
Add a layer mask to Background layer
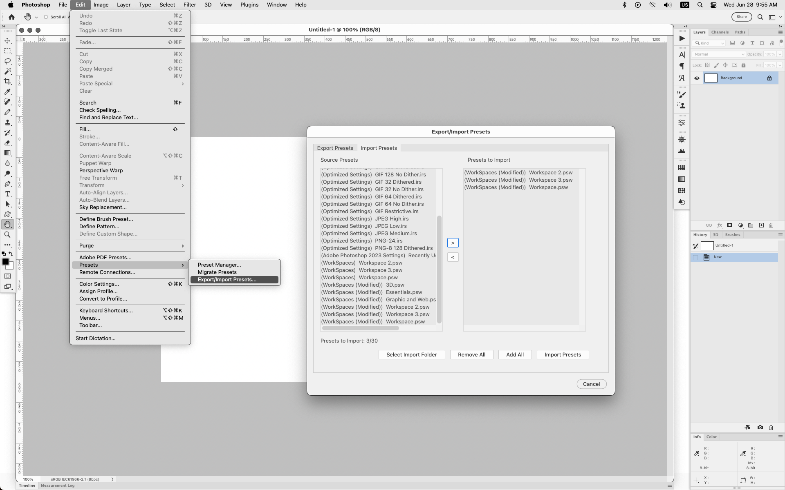729,225
